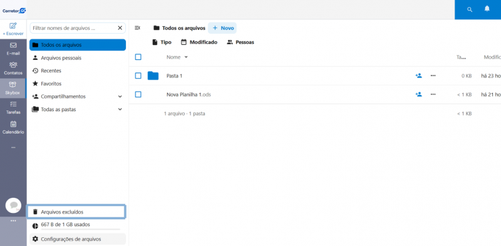This screenshot has height=246, width=501.
Task: Open actions menu for Nova Planilha 1.ods
Action: pyautogui.click(x=433, y=94)
